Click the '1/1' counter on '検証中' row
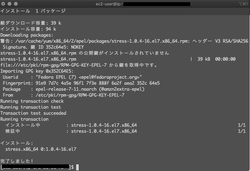Screen dimensions: 250x171 [242, 131]
